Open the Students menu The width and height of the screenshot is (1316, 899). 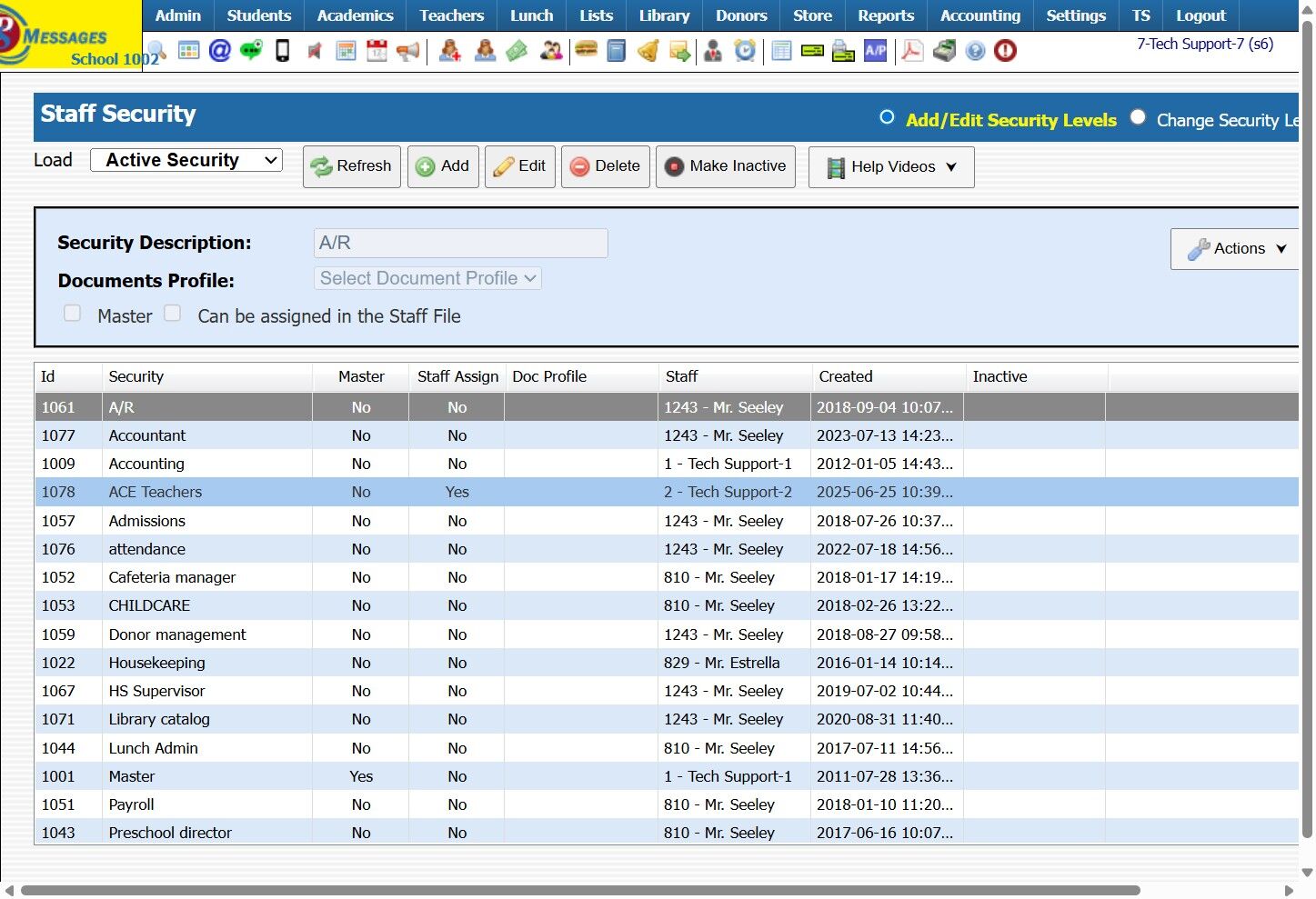tap(258, 15)
